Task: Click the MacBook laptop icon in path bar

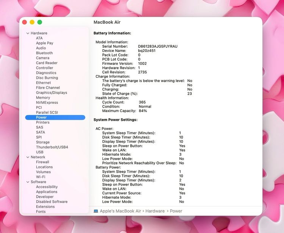Action: coord(96,211)
